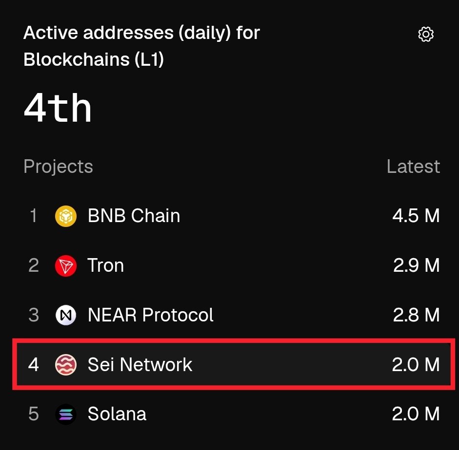Screen dimensions: 459x450
Task: Open the BNB Chain project name
Action: [134, 216]
